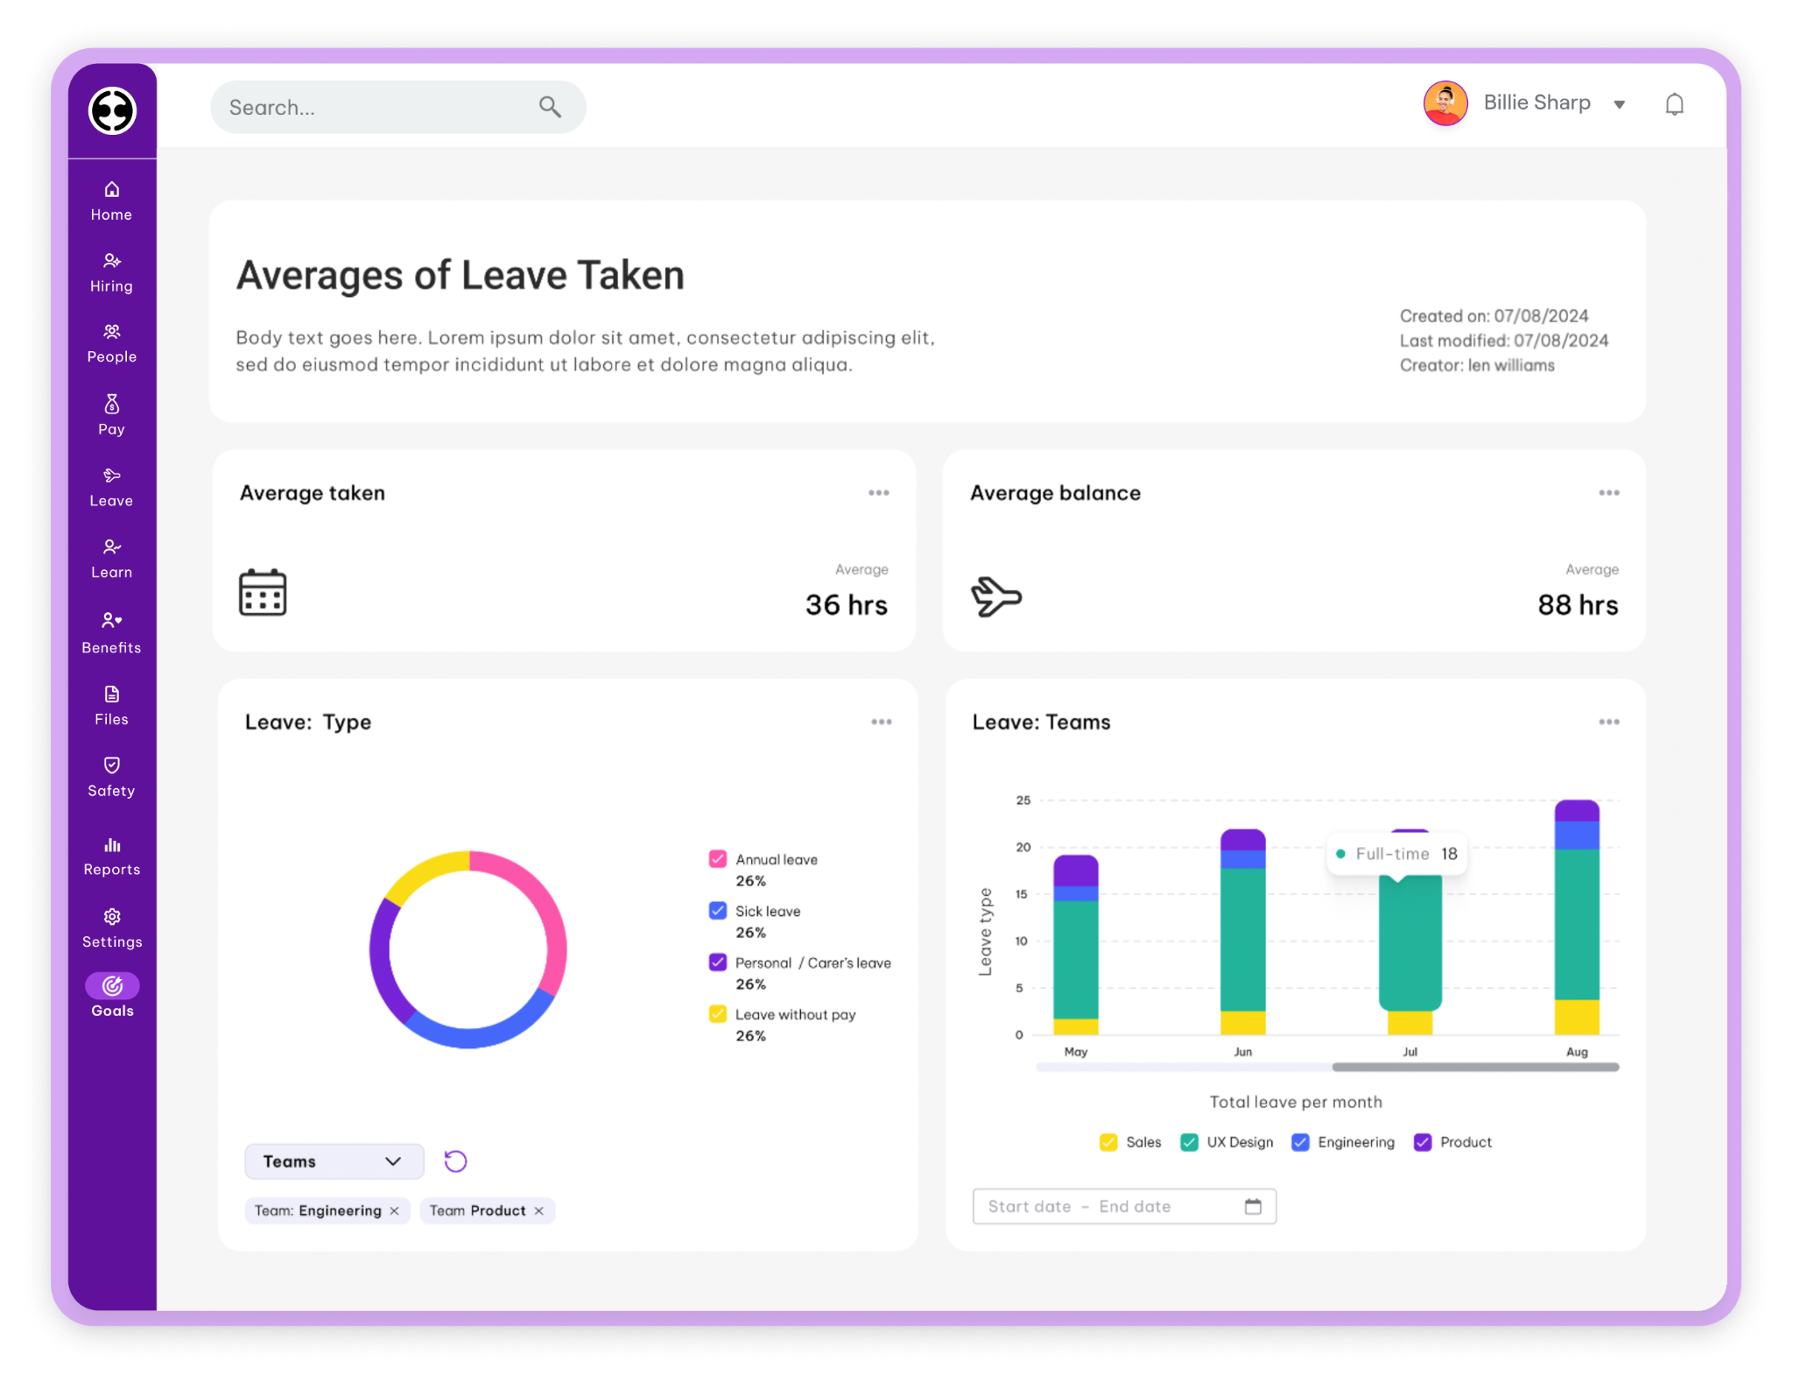Open the Hiring sidebar section
1793x1375 pixels.
112,272
